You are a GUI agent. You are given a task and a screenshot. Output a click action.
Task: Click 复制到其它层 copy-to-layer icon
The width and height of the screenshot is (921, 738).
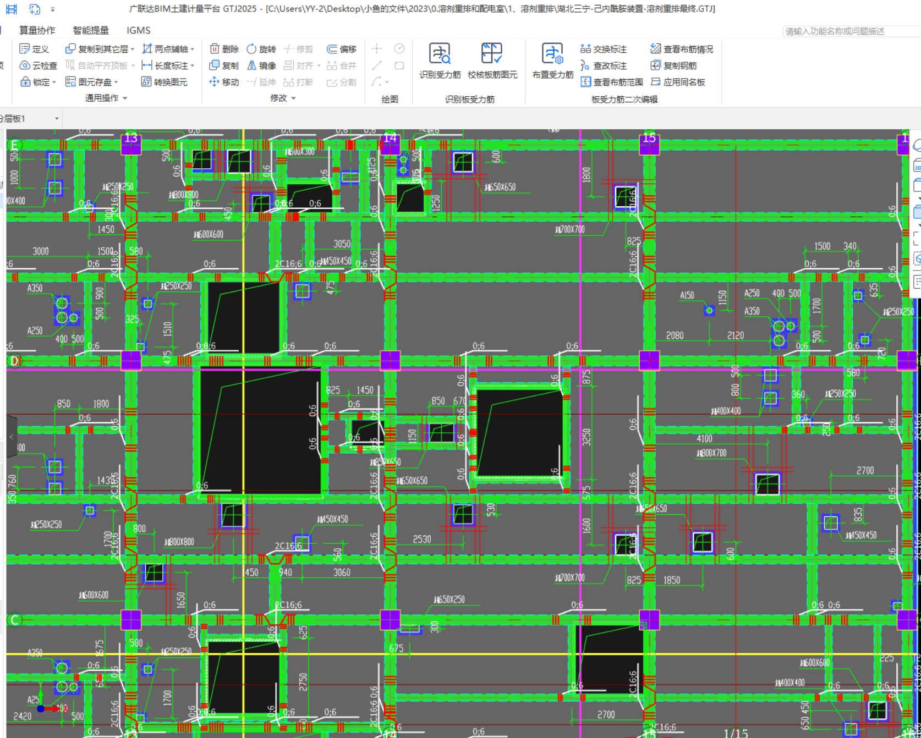click(x=70, y=49)
